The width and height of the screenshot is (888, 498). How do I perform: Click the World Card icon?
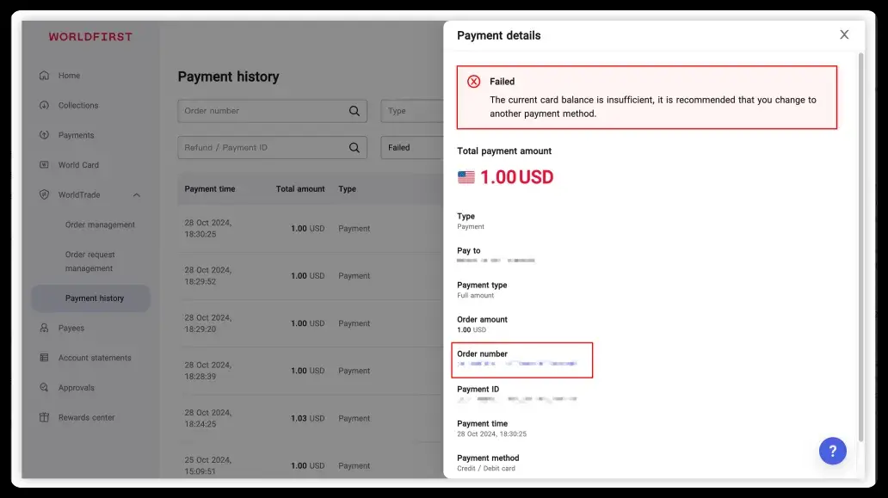pyautogui.click(x=44, y=165)
